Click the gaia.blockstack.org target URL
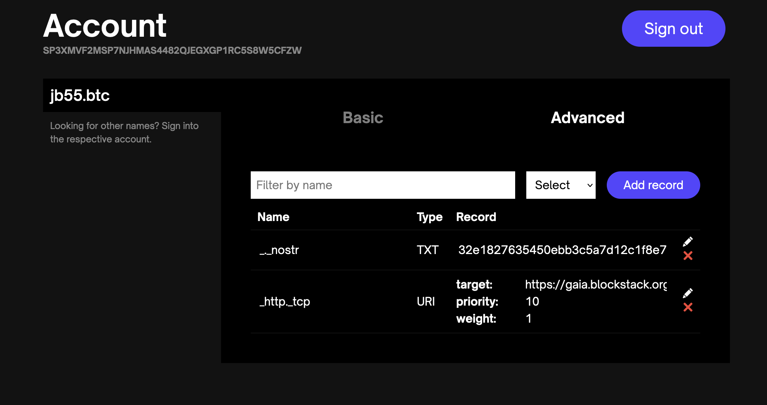Image resolution: width=767 pixels, height=405 pixels. click(596, 284)
